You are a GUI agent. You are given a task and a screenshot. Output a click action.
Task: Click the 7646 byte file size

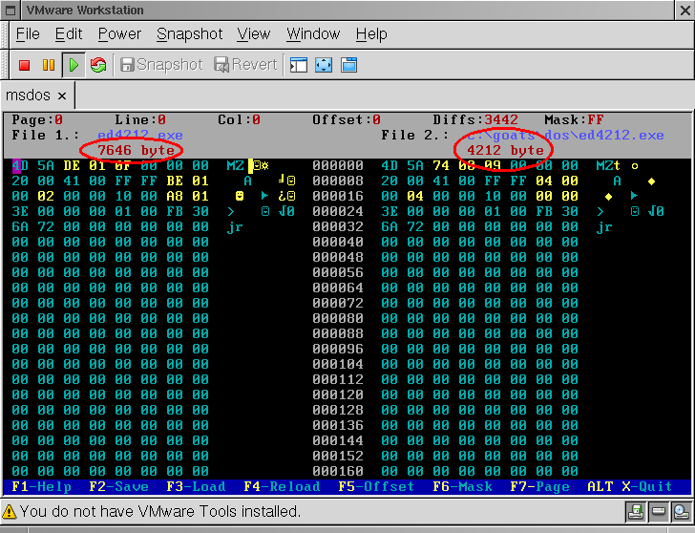[x=136, y=150]
